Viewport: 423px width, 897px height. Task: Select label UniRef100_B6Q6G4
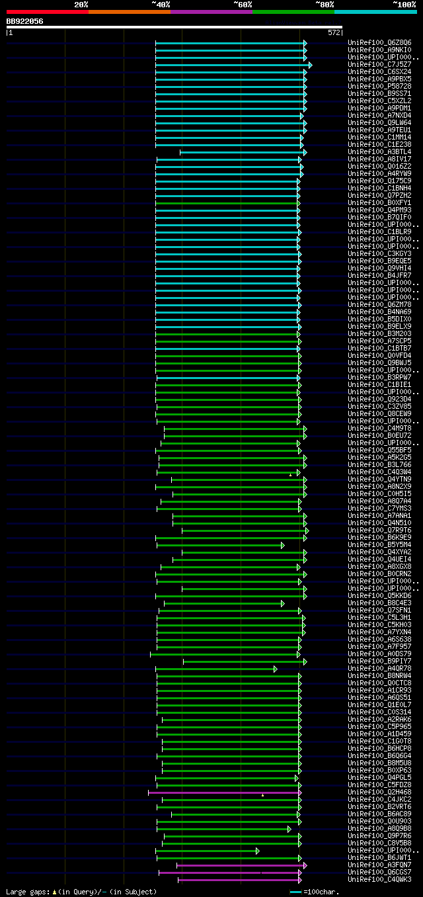379,756
